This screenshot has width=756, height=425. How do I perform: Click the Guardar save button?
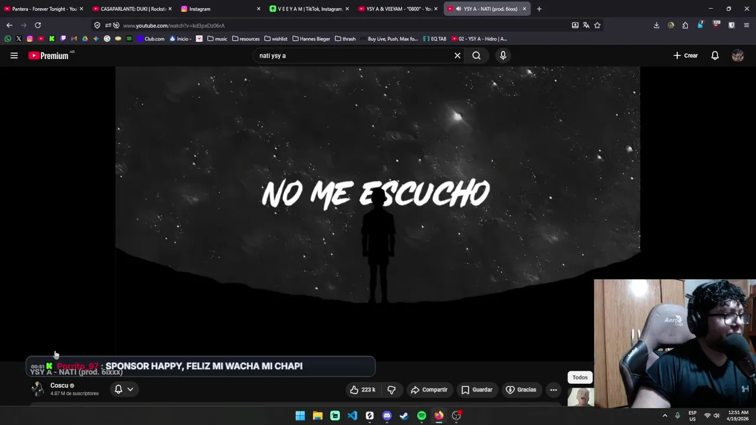coord(477,390)
